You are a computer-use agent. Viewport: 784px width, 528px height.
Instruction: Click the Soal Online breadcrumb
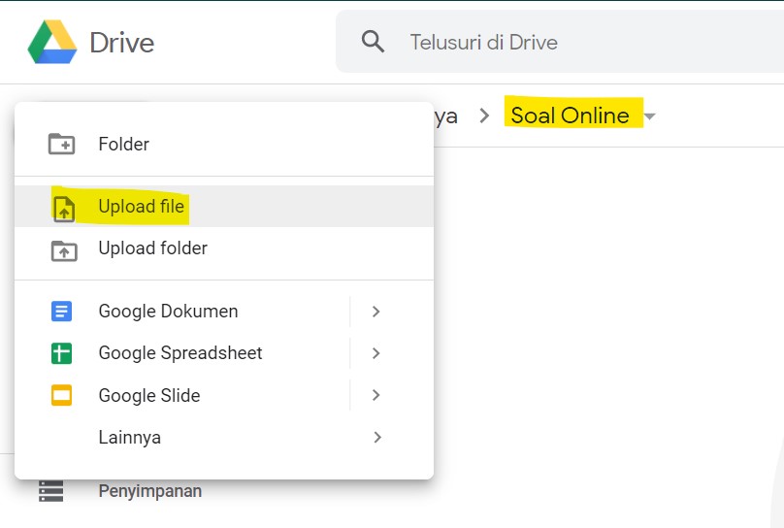[x=570, y=115]
